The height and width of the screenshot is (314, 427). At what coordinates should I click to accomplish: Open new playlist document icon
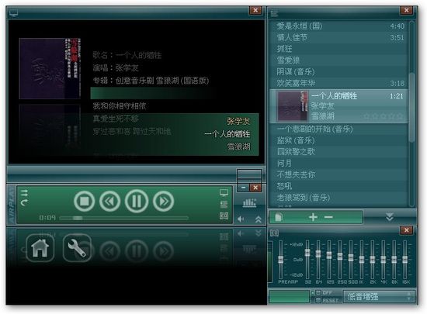pyautogui.click(x=279, y=217)
